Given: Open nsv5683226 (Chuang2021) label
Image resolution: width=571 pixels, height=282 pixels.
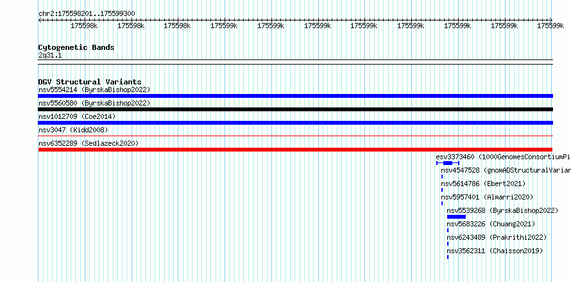Looking at the screenshot, I should point(491,224).
